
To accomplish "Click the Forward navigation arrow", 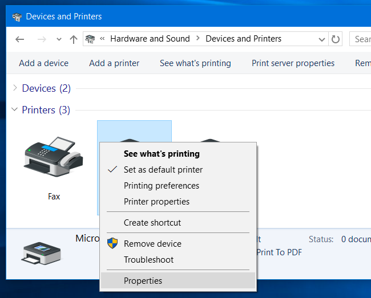I will 41,39.
